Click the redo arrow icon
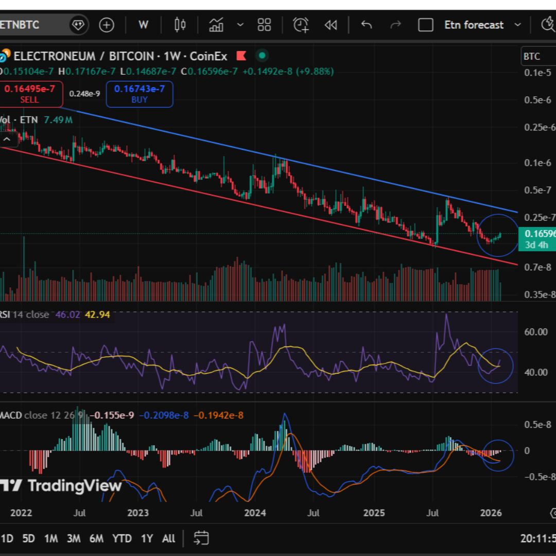The image size is (556, 556). [x=395, y=25]
